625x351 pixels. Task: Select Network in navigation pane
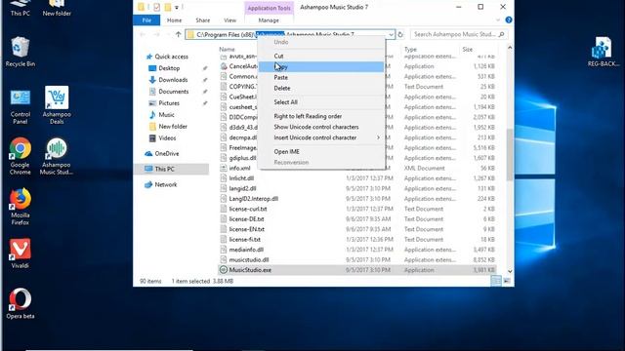tap(165, 184)
